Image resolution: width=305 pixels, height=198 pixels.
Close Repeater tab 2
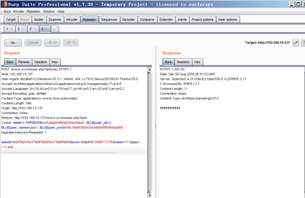click(23, 29)
